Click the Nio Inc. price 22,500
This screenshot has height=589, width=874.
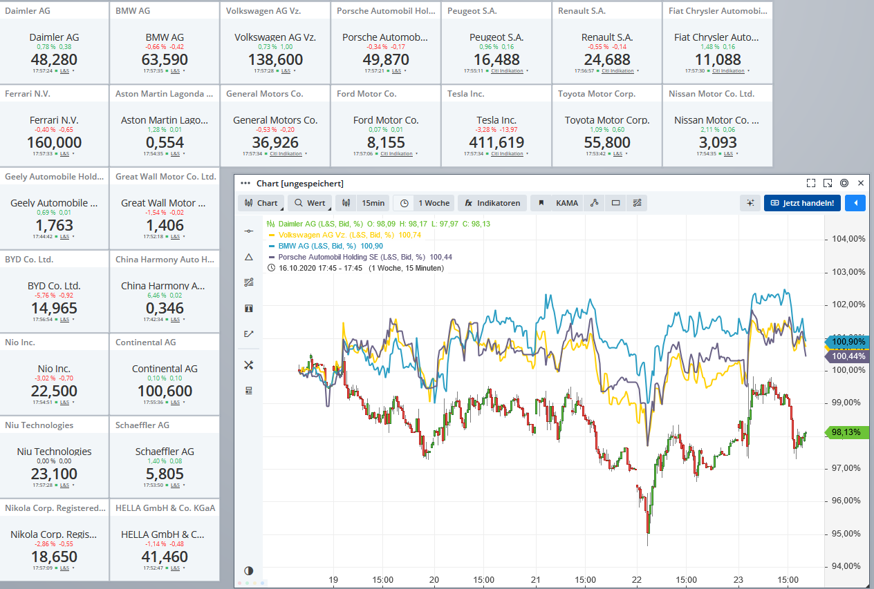(x=54, y=391)
